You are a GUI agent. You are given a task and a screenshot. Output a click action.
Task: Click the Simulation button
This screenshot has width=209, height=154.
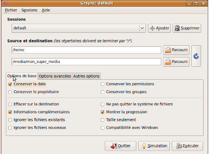coord(154,146)
